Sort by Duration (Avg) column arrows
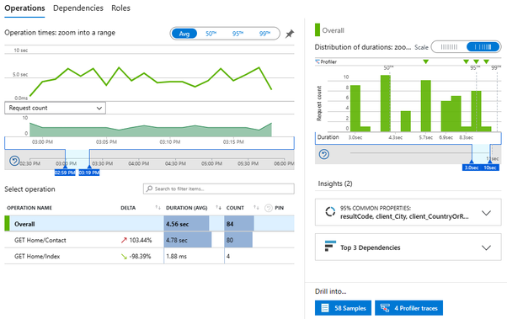 click(219, 208)
